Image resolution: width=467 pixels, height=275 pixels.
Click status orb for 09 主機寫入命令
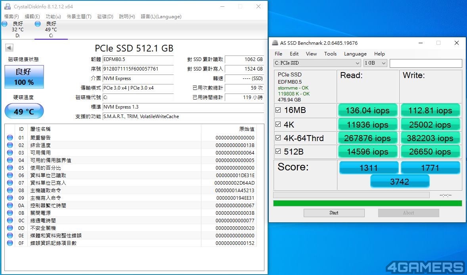[x=10, y=198]
